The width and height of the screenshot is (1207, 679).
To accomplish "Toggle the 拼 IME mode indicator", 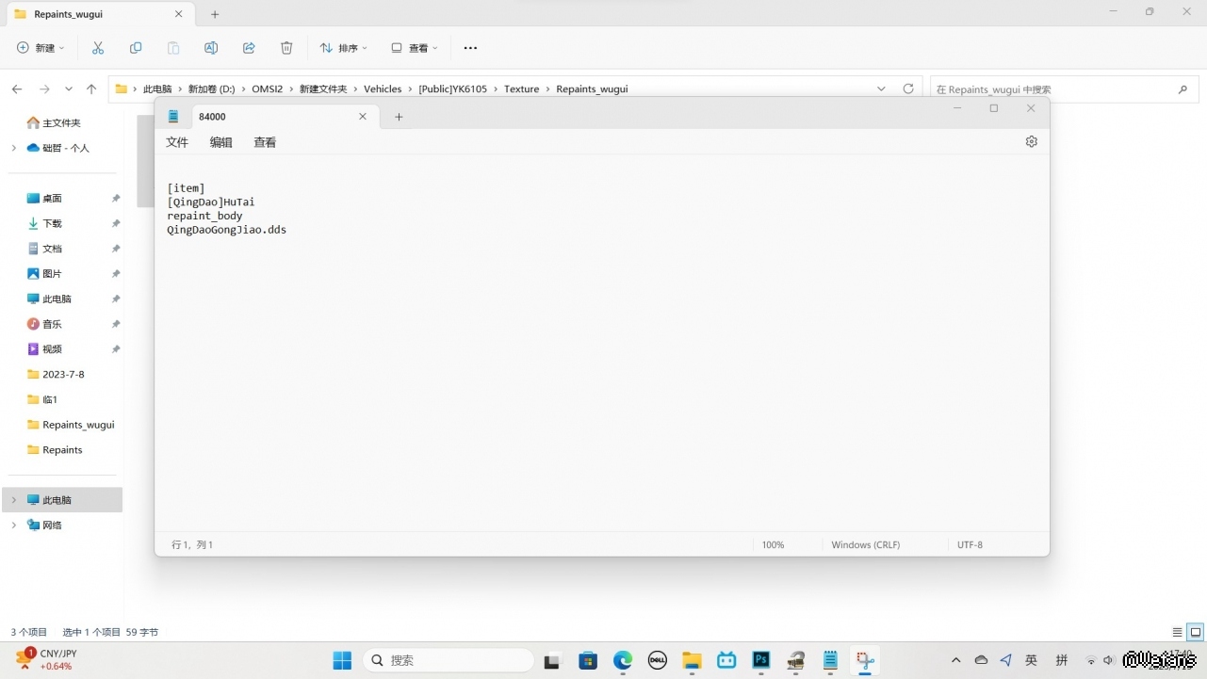I will pos(1062,660).
